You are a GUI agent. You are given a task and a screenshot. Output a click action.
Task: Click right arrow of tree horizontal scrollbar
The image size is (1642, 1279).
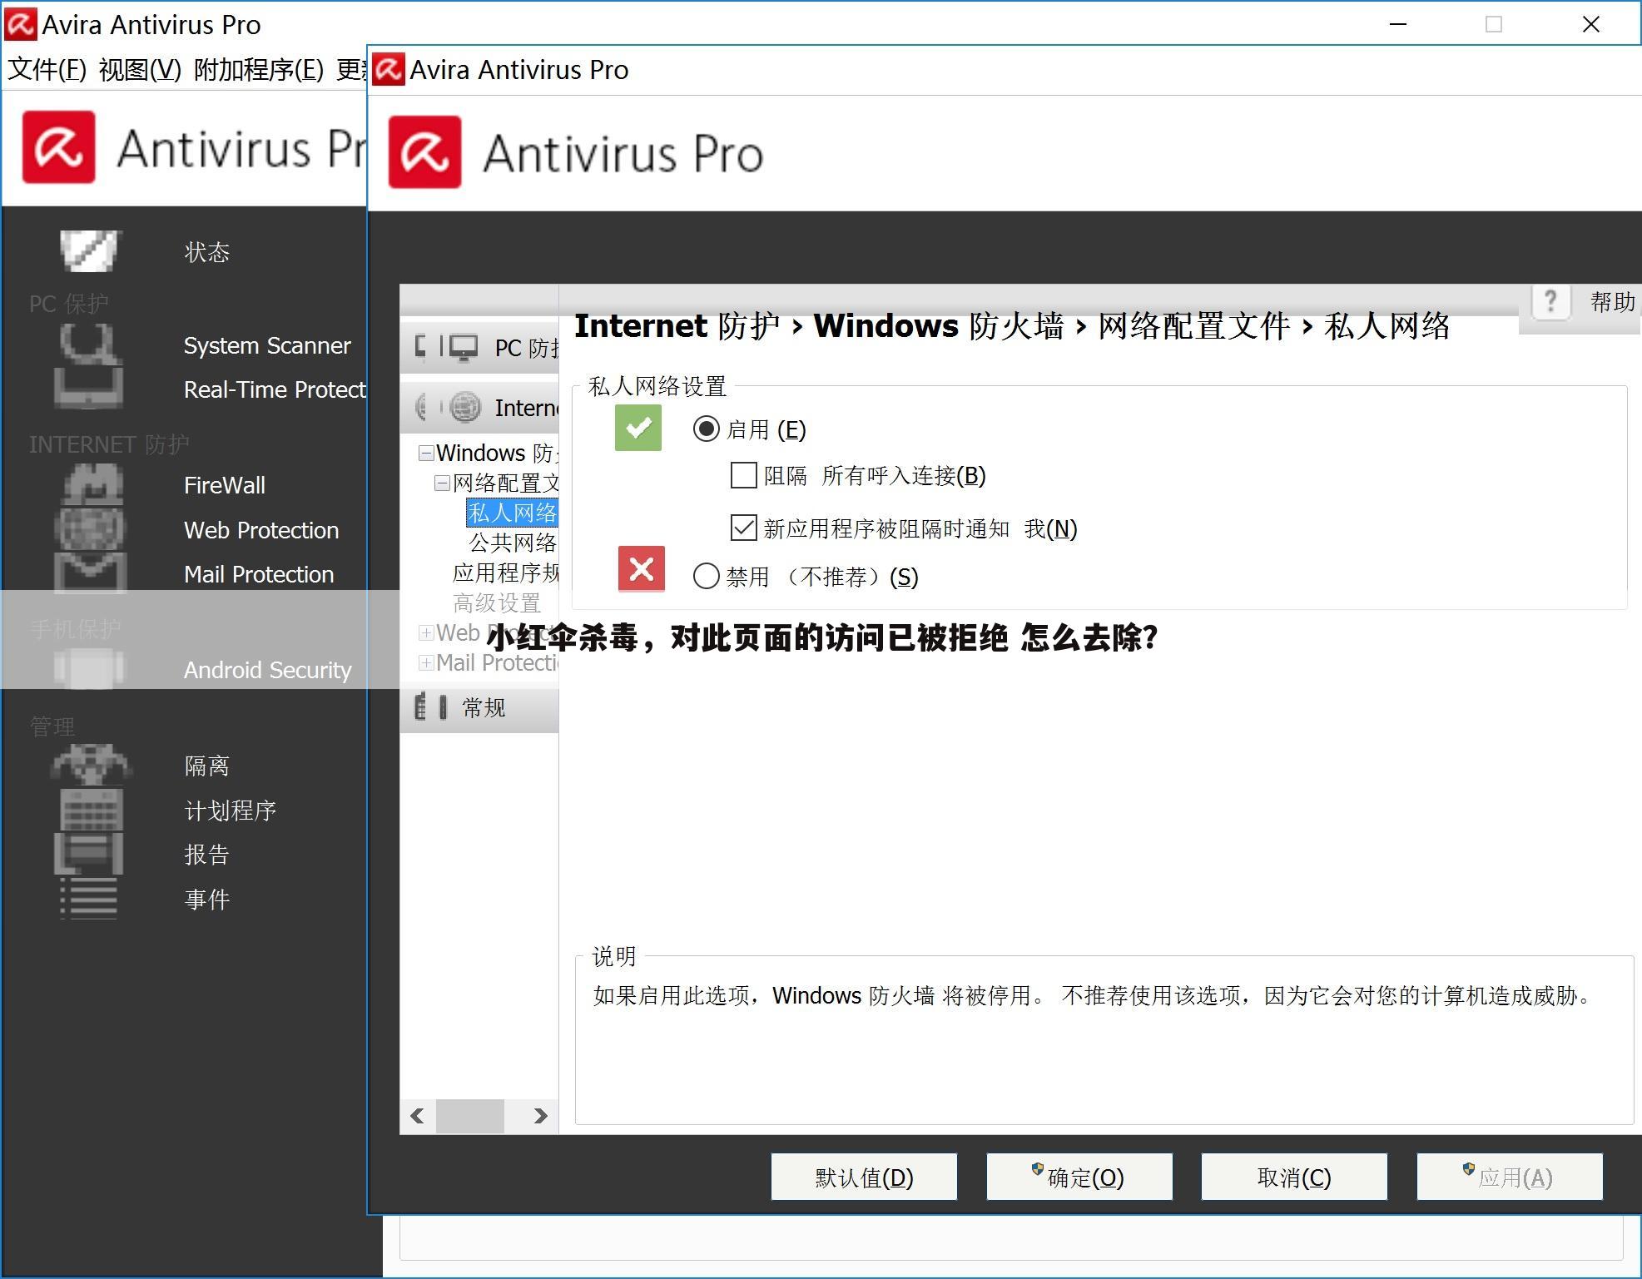coord(540,1115)
